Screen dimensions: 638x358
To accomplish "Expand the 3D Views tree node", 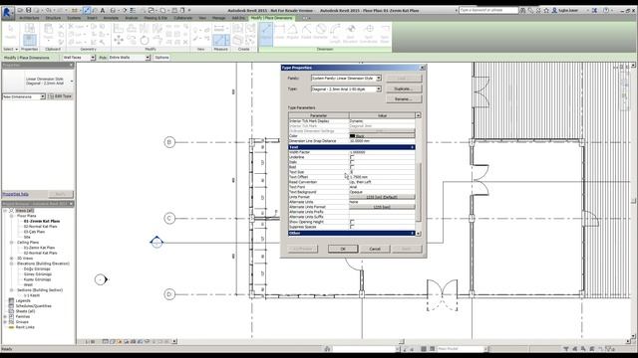I will [x=12, y=259].
